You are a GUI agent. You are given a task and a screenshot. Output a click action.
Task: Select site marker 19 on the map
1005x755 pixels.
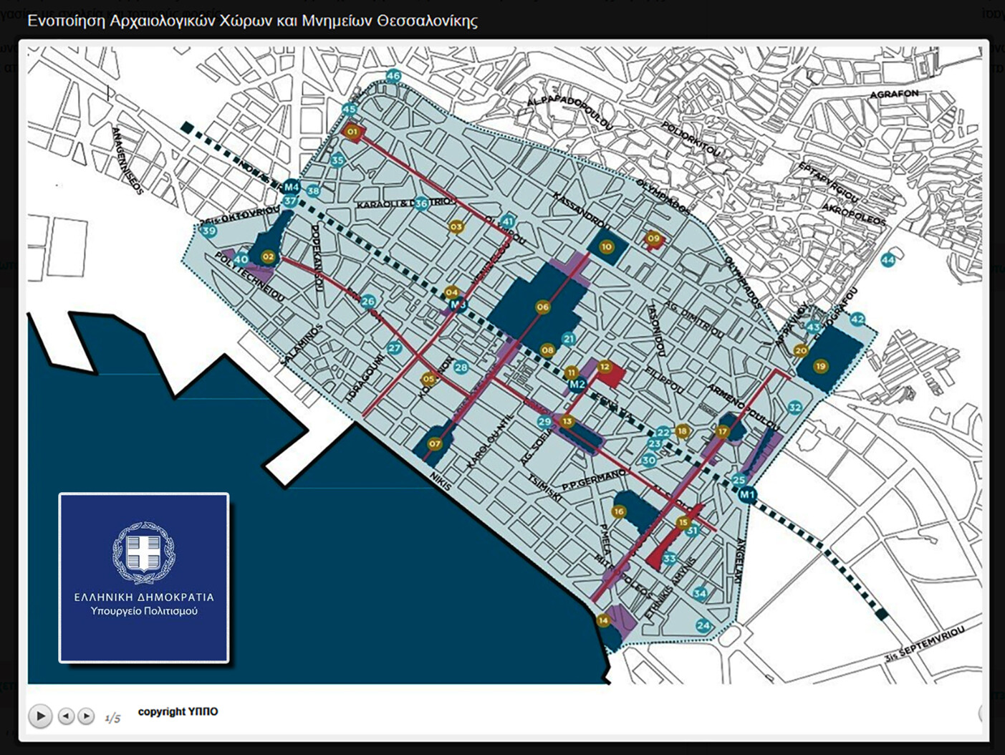click(x=821, y=366)
